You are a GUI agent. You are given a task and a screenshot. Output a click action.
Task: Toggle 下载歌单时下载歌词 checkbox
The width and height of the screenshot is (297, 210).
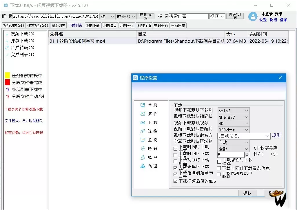pyautogui.click(x=175, y=168)
